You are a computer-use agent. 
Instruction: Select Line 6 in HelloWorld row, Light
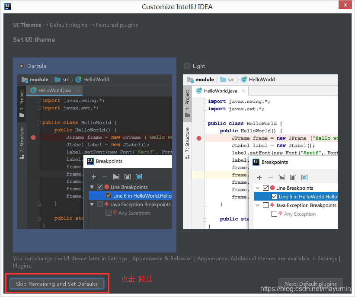(296, 197)
